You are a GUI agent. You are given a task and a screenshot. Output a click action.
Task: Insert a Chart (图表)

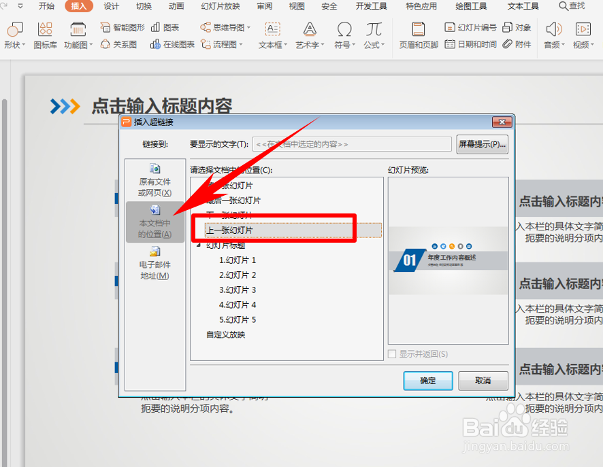coord(165,27)
